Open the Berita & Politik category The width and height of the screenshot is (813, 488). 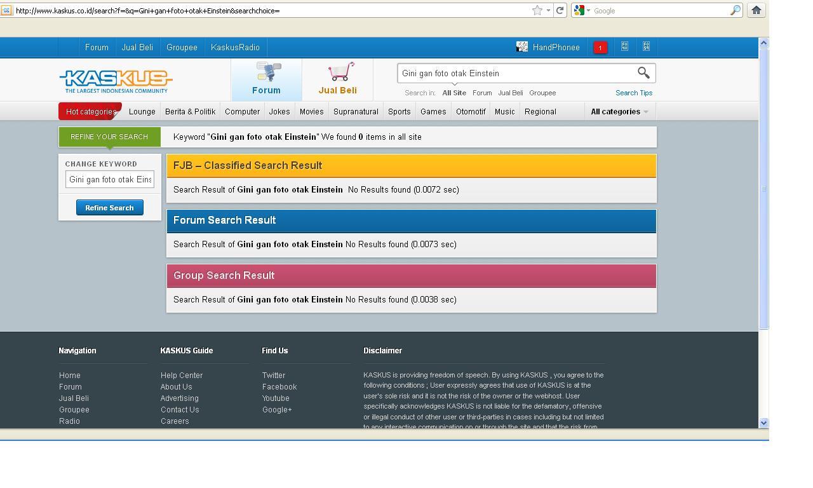point(190,112)
